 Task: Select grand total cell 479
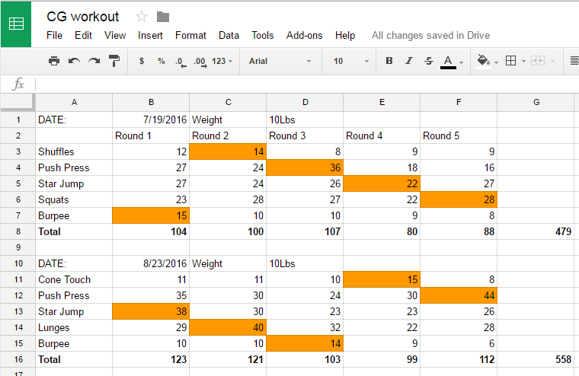pos(536,231)
